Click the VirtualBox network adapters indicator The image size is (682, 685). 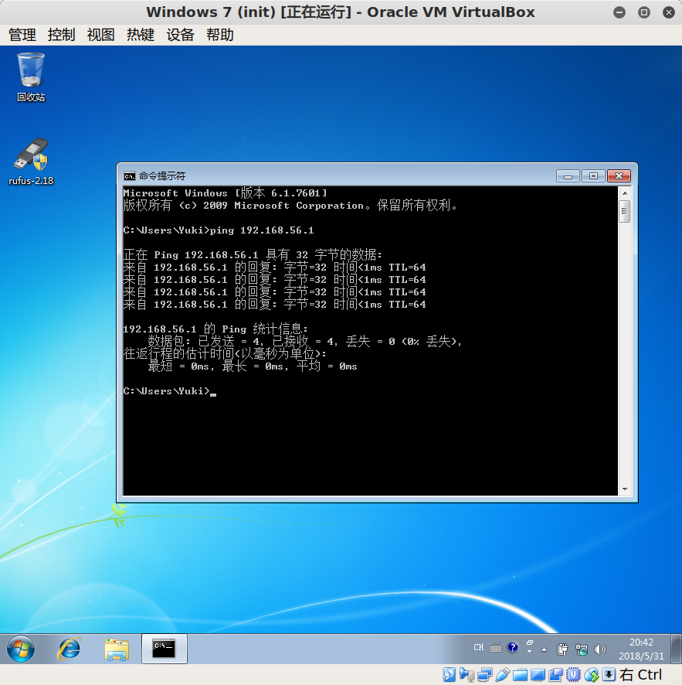484,675
